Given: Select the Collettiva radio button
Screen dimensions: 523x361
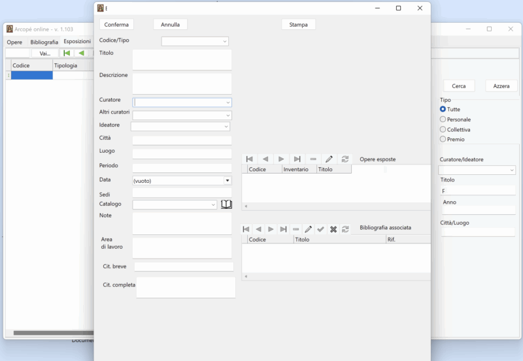Looking at the screenshot, I should pyautogui.click(x=443, y=129).
